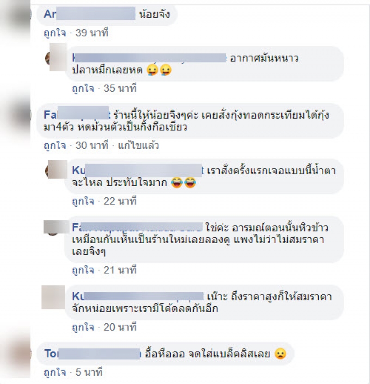Image resolution: width=370 pixels, height=384 pixels.
Task: Click ถูกใจ beside 20 นาที timestamp
Action: (83, 327)
